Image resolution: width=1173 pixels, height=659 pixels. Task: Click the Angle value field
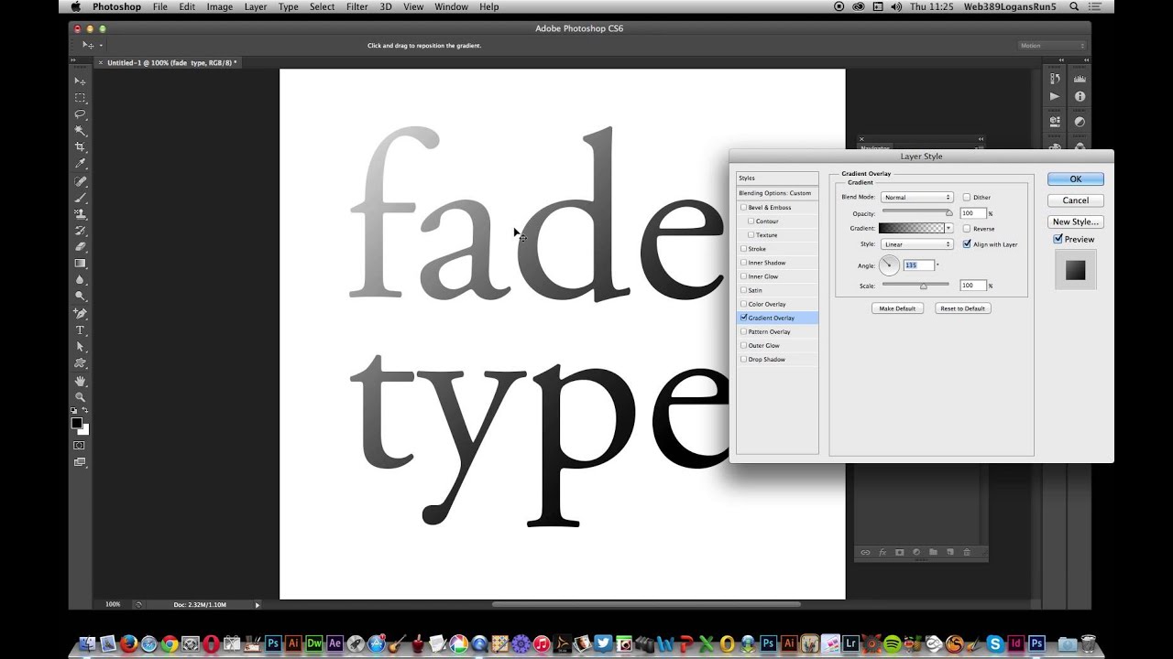(918, 265)
